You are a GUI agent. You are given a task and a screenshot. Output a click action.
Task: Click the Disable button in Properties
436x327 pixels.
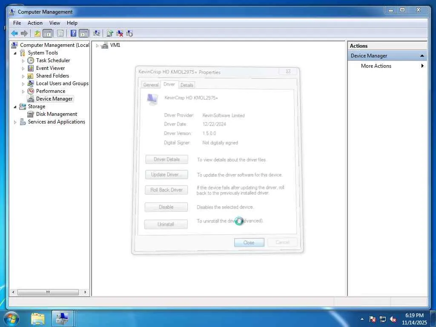pos(166,207)
